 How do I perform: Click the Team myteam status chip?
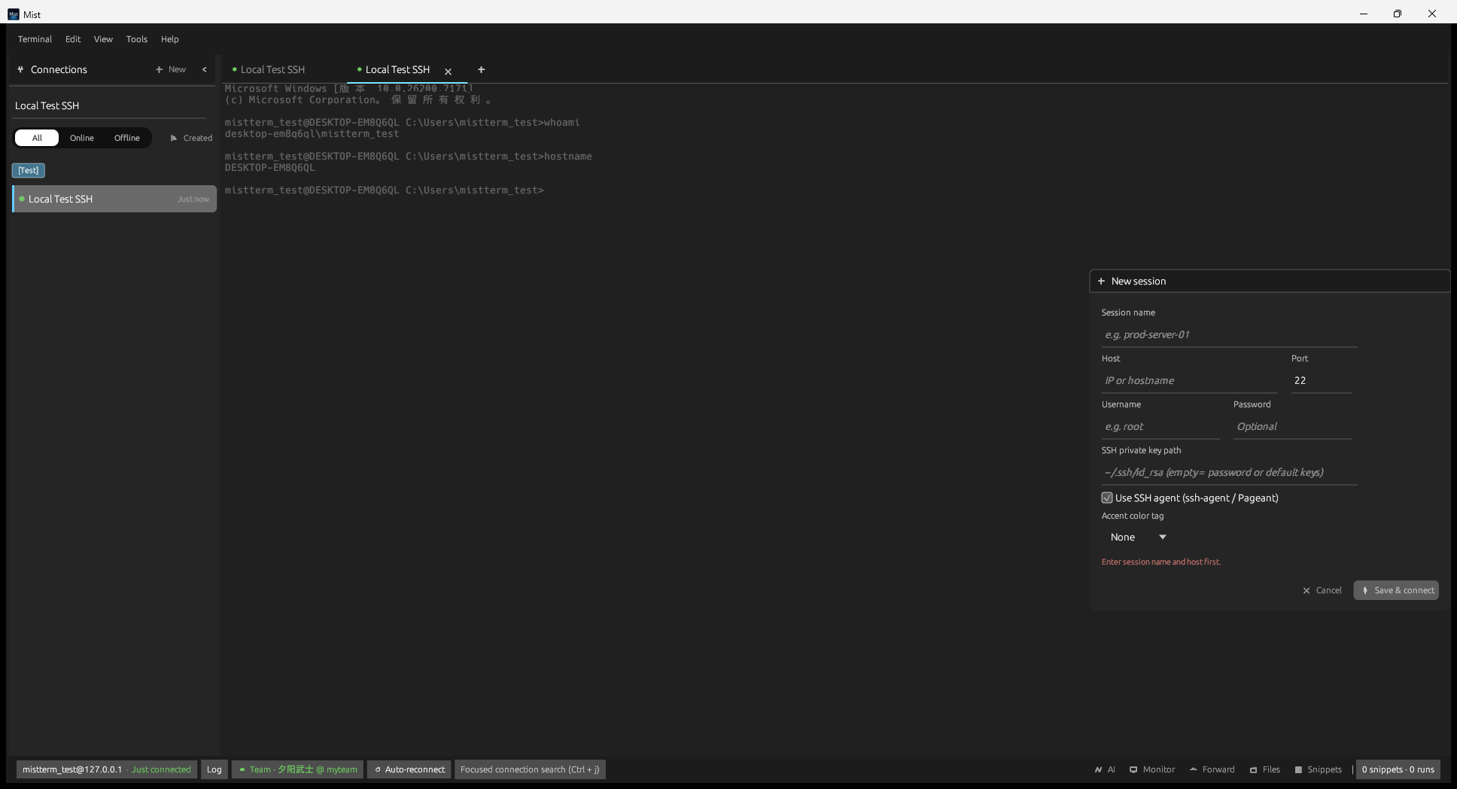pos(298,769)
